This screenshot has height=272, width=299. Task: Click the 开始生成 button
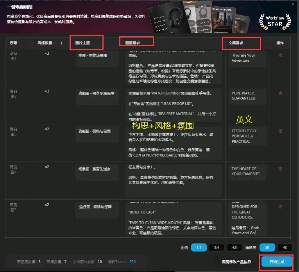[x=277, y=262]
